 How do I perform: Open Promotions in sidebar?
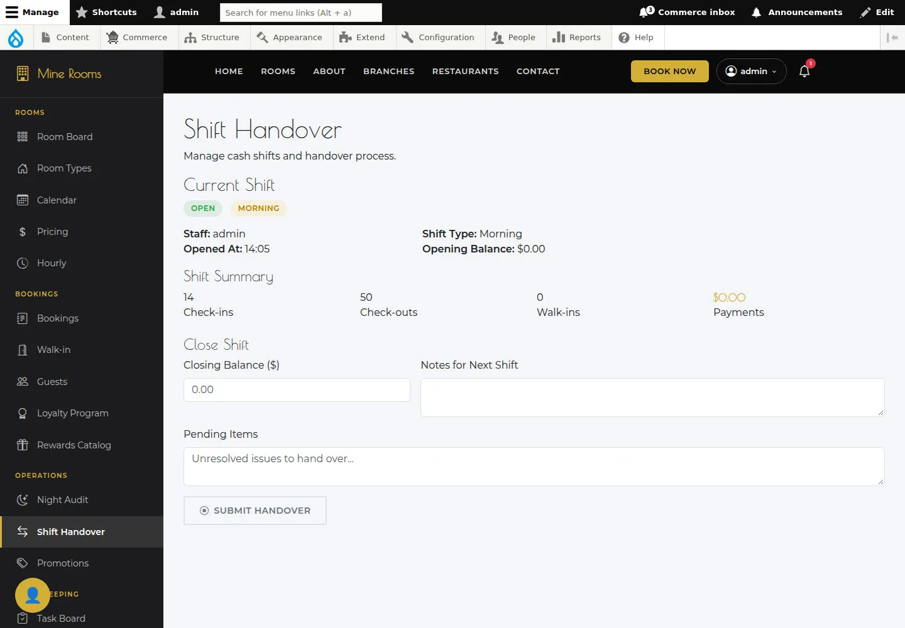coord(82,563)
